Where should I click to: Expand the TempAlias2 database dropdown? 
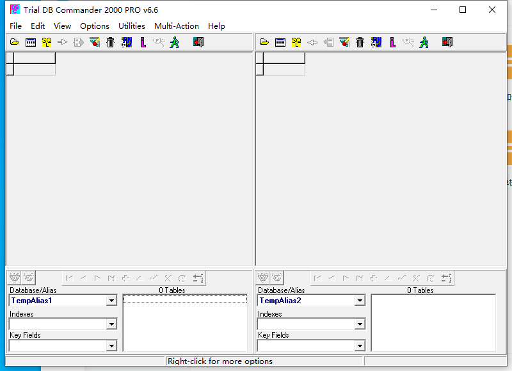(360, 301)
